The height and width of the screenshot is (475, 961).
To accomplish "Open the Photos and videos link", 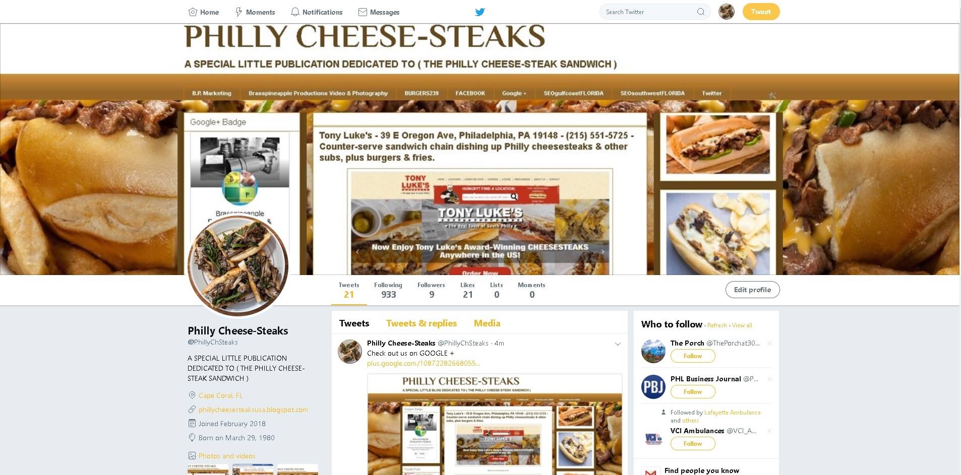I will pyautogui.click(x=227, y=456).
